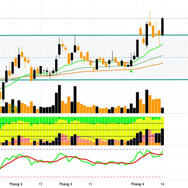Select the '17' date axis label
The image size is (188, 188).
tap(41, 184)
